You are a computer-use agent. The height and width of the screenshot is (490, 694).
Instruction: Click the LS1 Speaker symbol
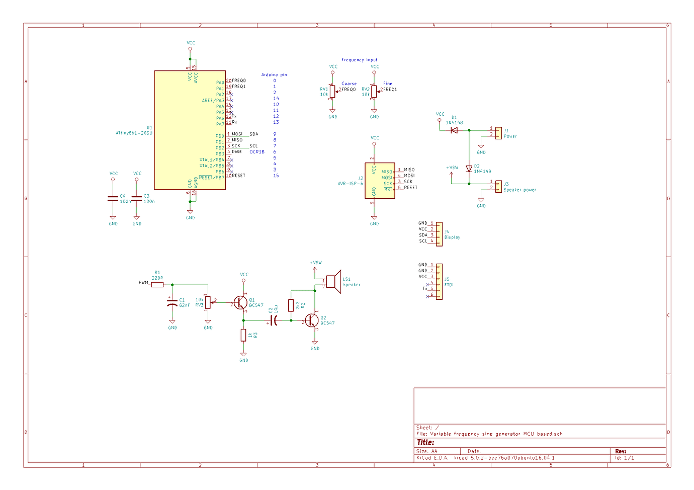(333, 281)
